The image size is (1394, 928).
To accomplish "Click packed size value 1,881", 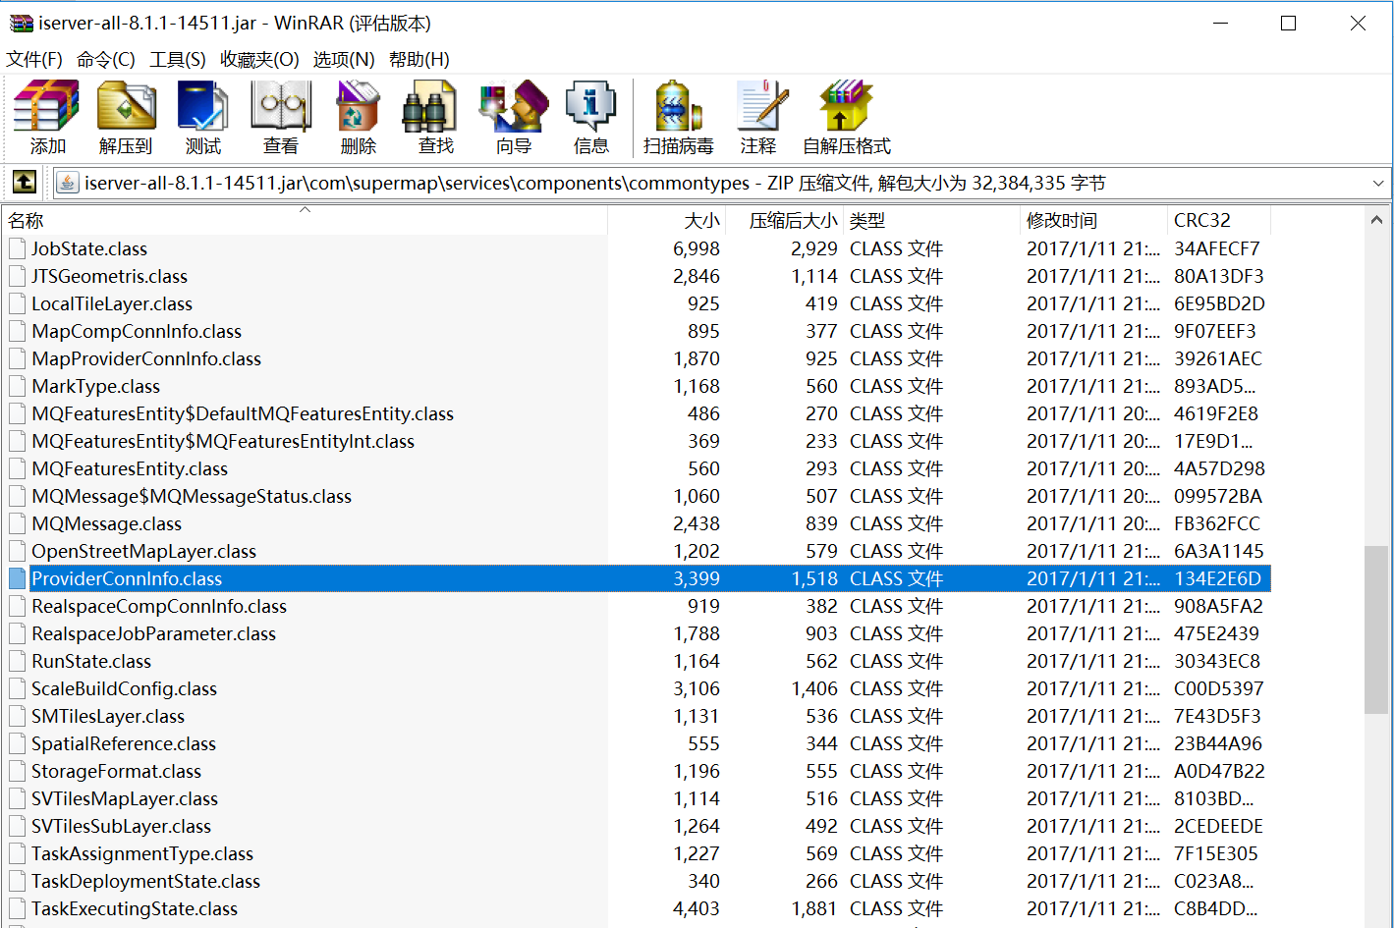I will coord(814,908).
